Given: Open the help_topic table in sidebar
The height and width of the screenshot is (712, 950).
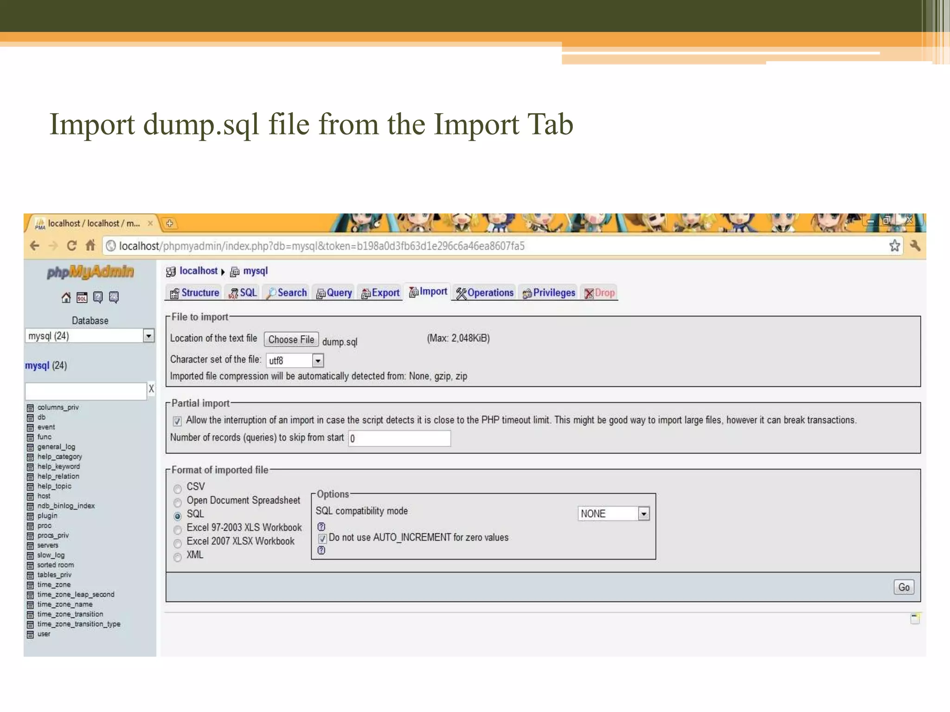Looking at the screenshot, I should tap(54, 486).
